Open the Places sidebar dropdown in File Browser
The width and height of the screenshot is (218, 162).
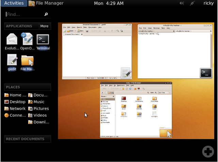[x=104, y=97]
